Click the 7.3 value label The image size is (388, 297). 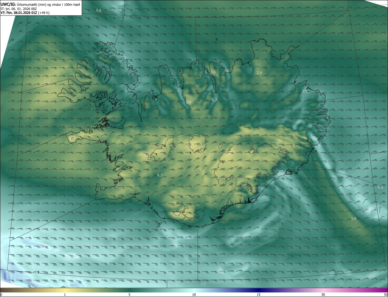(x=305, y=91)
